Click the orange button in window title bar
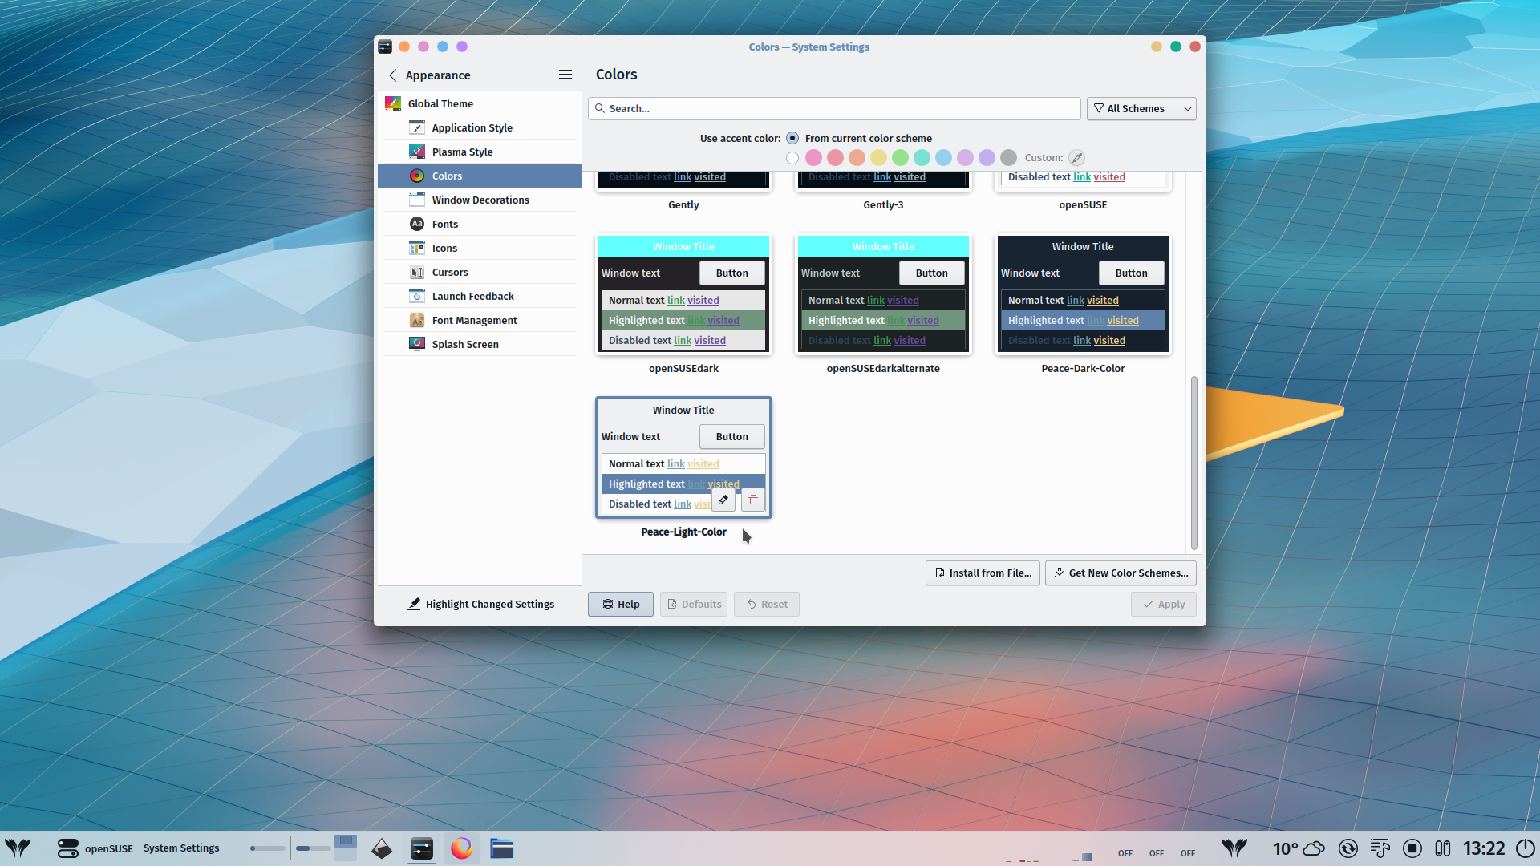Image resolution: width=1540 pixels, height=866 pixels. (404, 47)
